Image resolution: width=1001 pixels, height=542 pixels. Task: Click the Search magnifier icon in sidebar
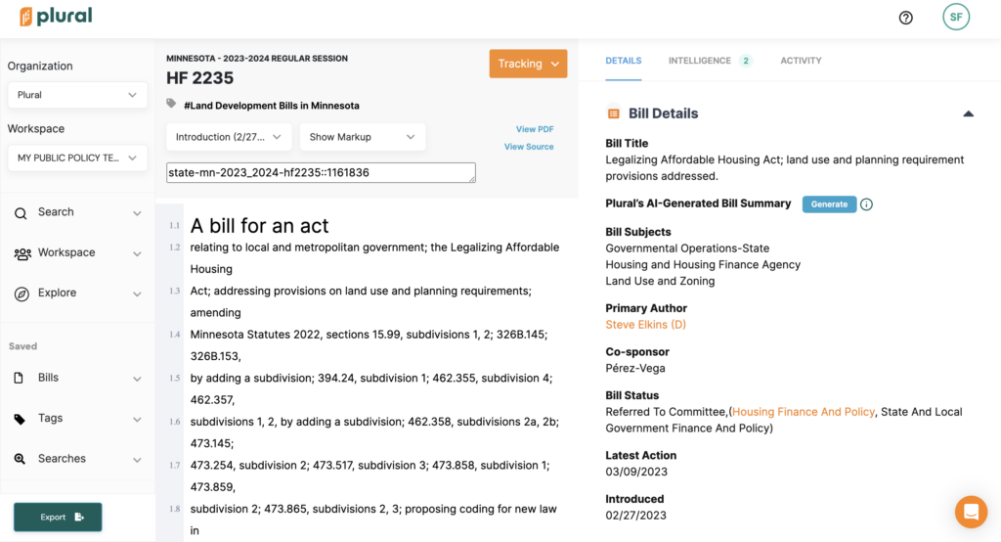pyautogui.click(x=21, y=212)
